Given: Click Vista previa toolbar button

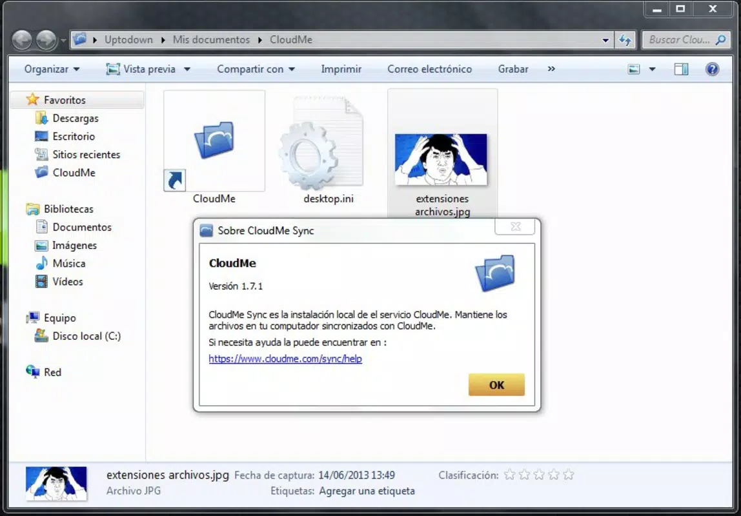Looking at the screenshot, I should click(141, 69).
